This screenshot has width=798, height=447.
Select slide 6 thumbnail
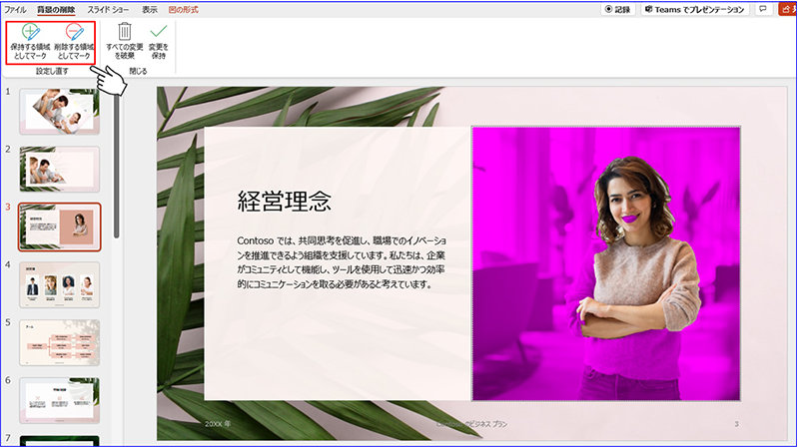coord(59,400)
